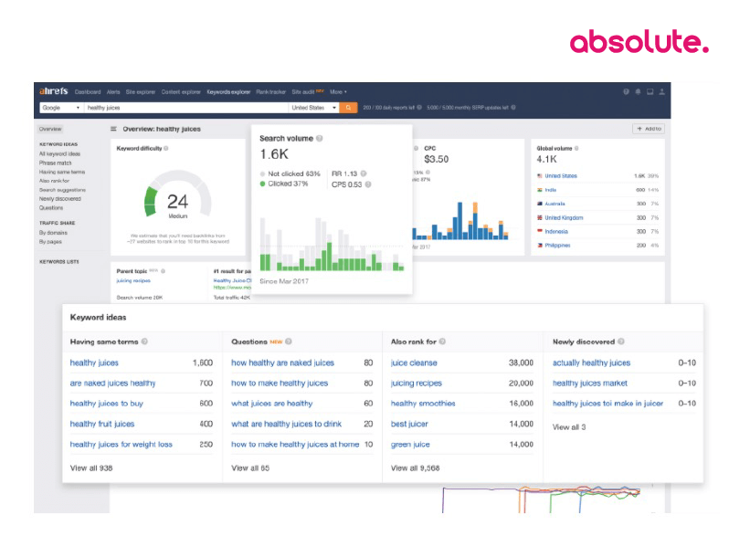Click the Add to button
The width and height of the screenshot is (750, 557).
coord(649,129)
